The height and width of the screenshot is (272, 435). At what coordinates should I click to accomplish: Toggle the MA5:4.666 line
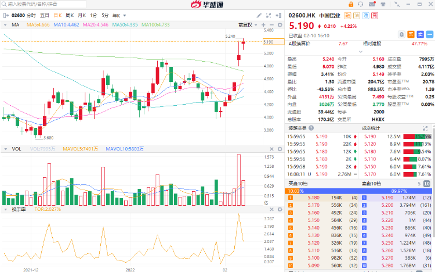click(x=38, y=25)
